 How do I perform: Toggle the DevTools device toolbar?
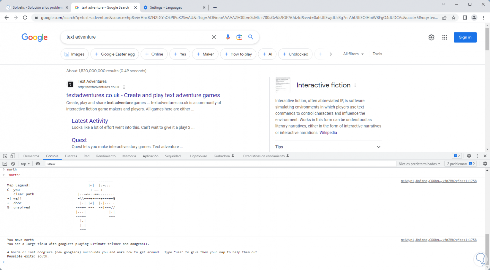point(13,156)
